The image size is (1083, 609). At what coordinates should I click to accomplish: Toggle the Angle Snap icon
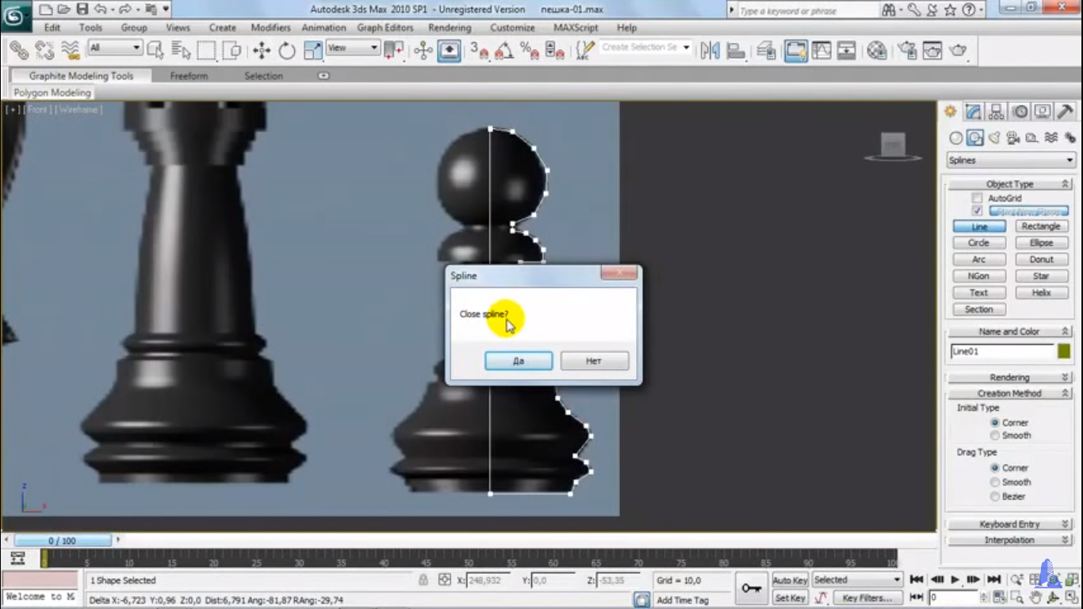pos(503,51)
